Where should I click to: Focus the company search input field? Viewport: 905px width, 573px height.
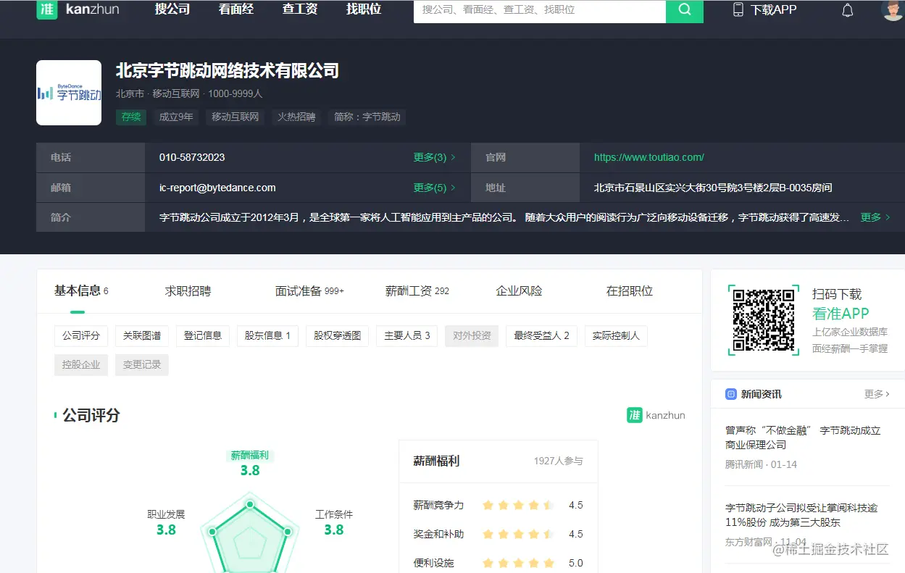tap(540, 10)
